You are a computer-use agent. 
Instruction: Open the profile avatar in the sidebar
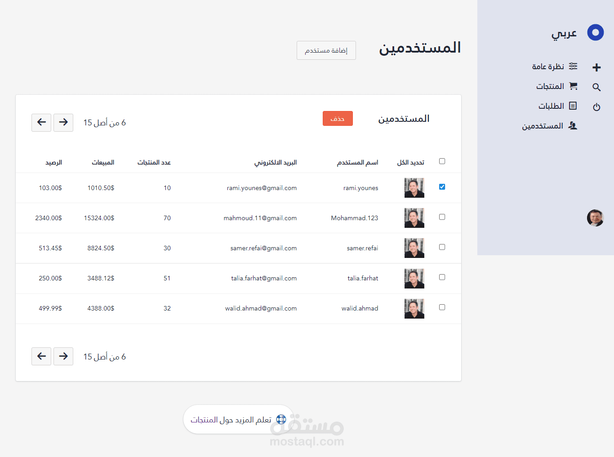595,218
